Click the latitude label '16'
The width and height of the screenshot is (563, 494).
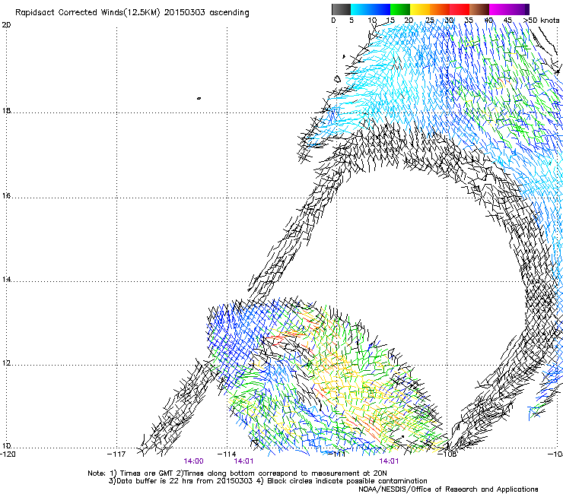click(x=6, y=195)
